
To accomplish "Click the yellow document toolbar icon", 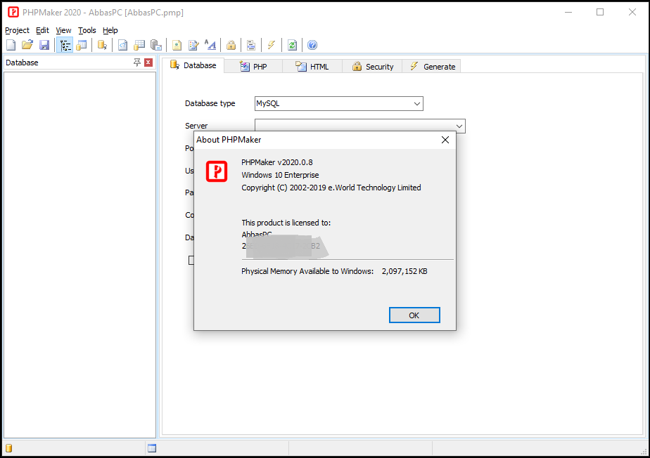I will click(177, 45).
